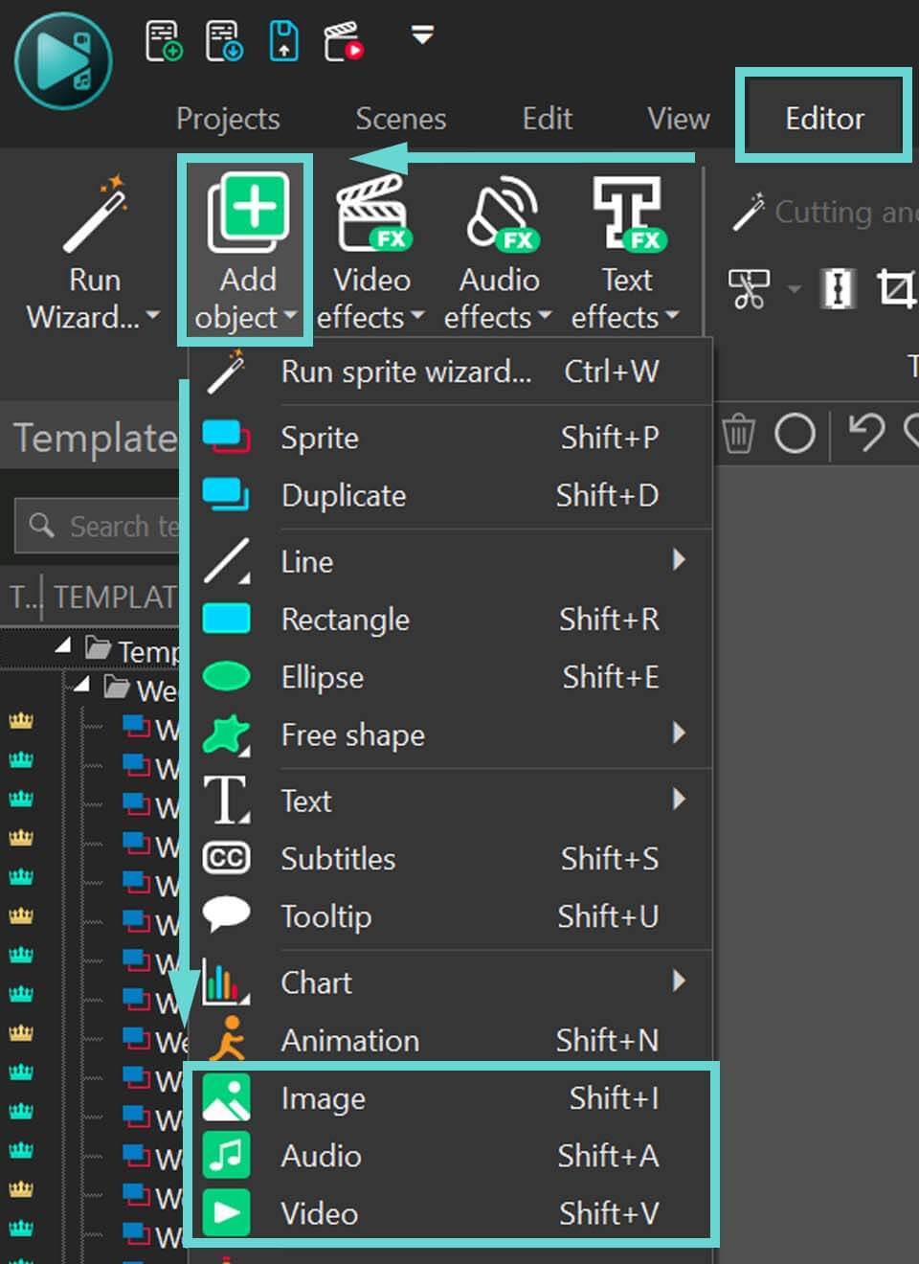Expand the Text submenu arrow
This screenshot has height=1264, width=919.
coord(679,799)
